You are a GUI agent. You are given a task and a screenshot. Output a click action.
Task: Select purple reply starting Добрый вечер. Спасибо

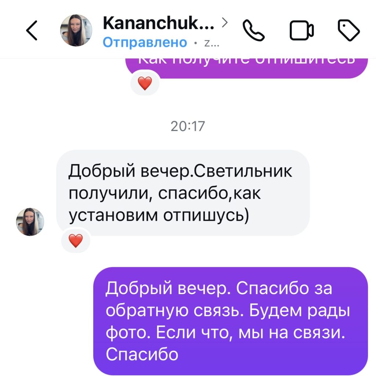click(231, 321)
